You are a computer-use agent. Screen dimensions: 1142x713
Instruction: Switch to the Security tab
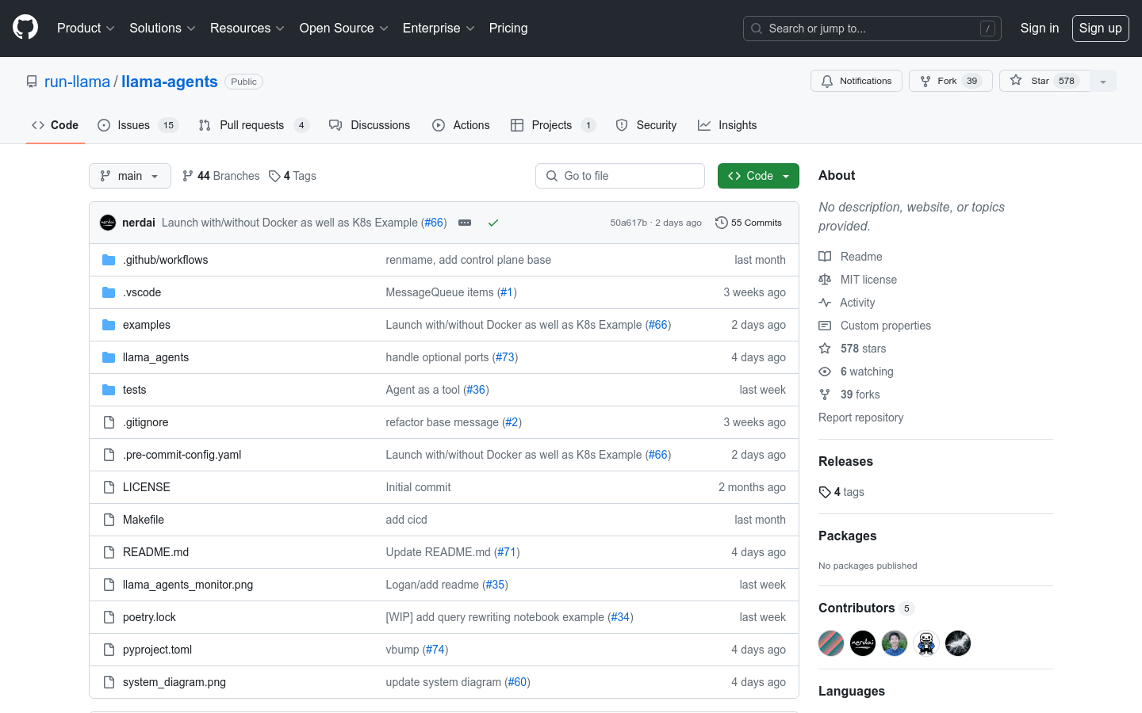646,125
